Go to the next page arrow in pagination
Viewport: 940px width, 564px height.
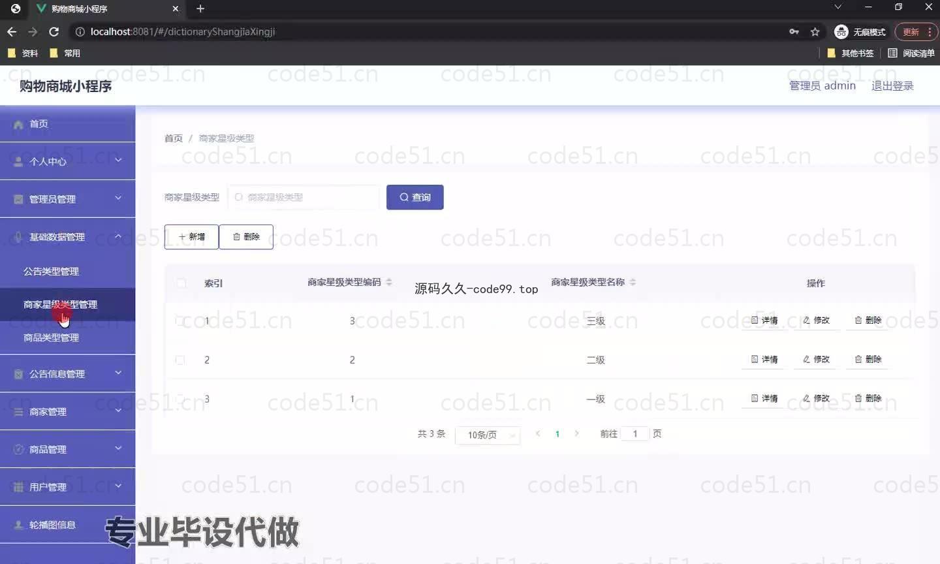(576, 433)
